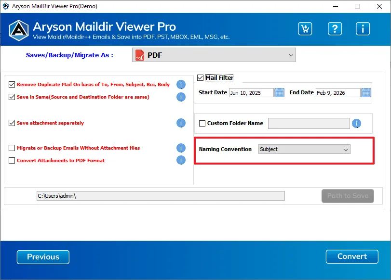Open the Start Date calendar picker
Screen dimensions: 391x280
click(x=279, y=92)
